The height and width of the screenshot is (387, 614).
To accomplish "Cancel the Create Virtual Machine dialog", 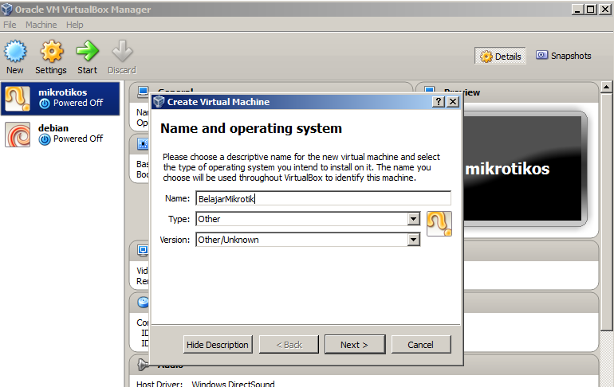I will (x=421, y=344).
